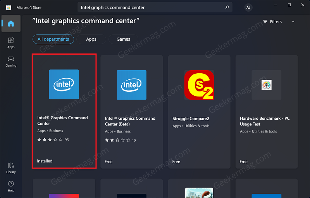Click the Microsoft Store logo icon

click(x=9, y=7)
